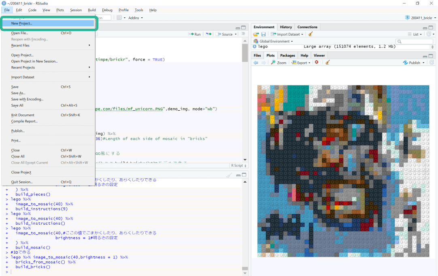The width and height of the screenshot is (438, 276).
Task: Clear console with broom icon
Action: (229, 175)
